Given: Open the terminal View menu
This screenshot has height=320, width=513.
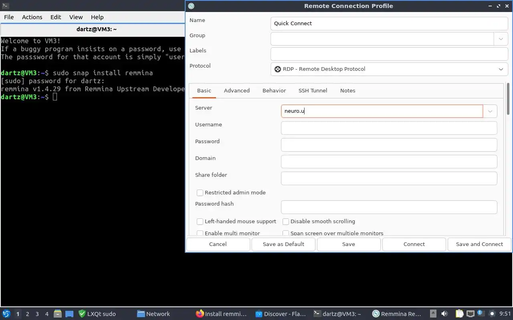Looking at the screenshot, I should click(x=76, y=17).
